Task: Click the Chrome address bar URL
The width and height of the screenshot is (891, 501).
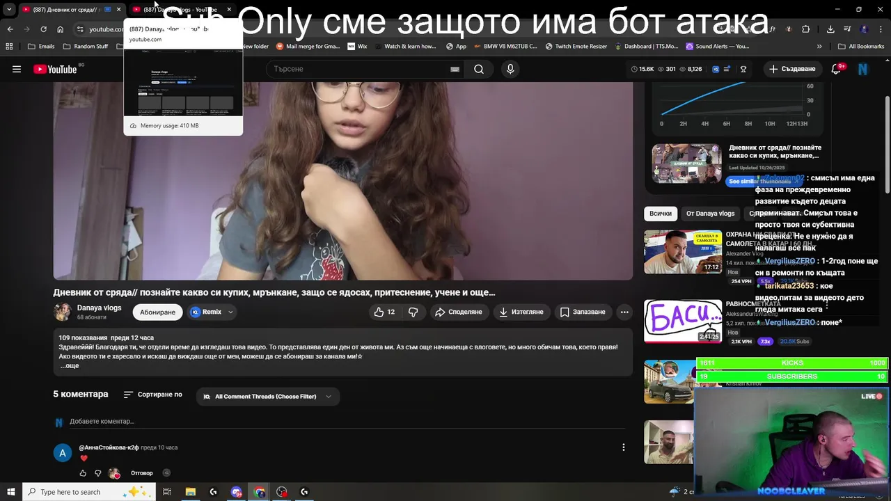Action: [106, 29]
